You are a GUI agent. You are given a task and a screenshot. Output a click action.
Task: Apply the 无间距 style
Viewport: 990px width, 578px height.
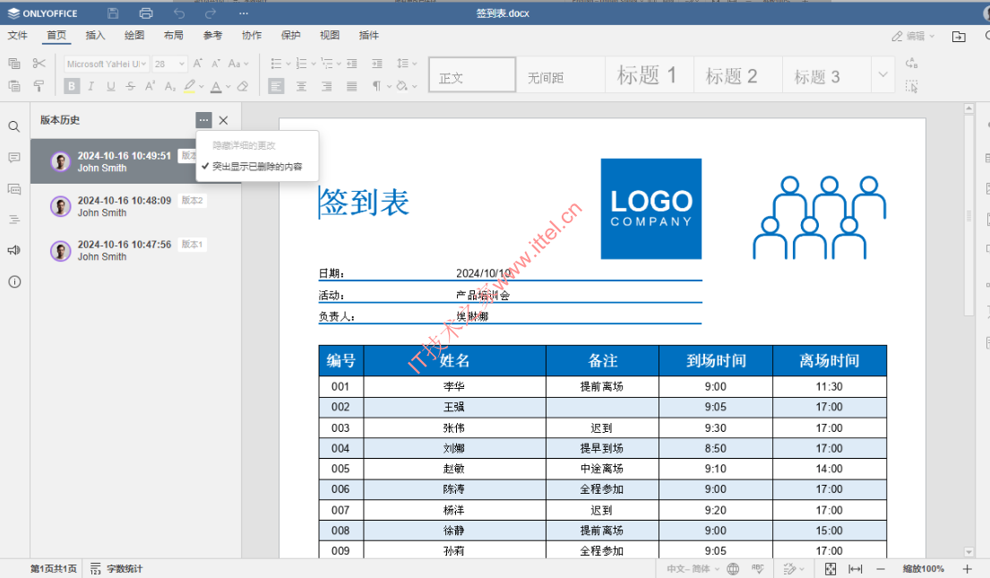[x=561, y=74]
